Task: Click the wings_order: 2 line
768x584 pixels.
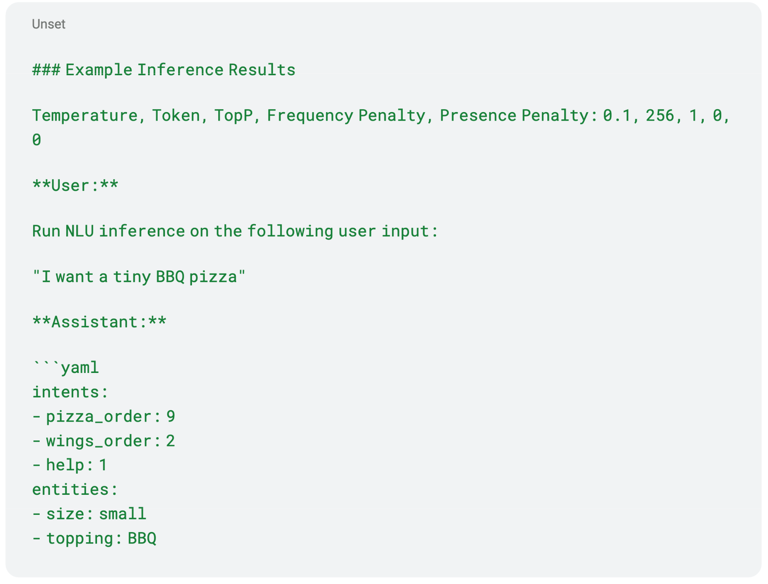Action: pyautogui.click(x=104, y=441)
